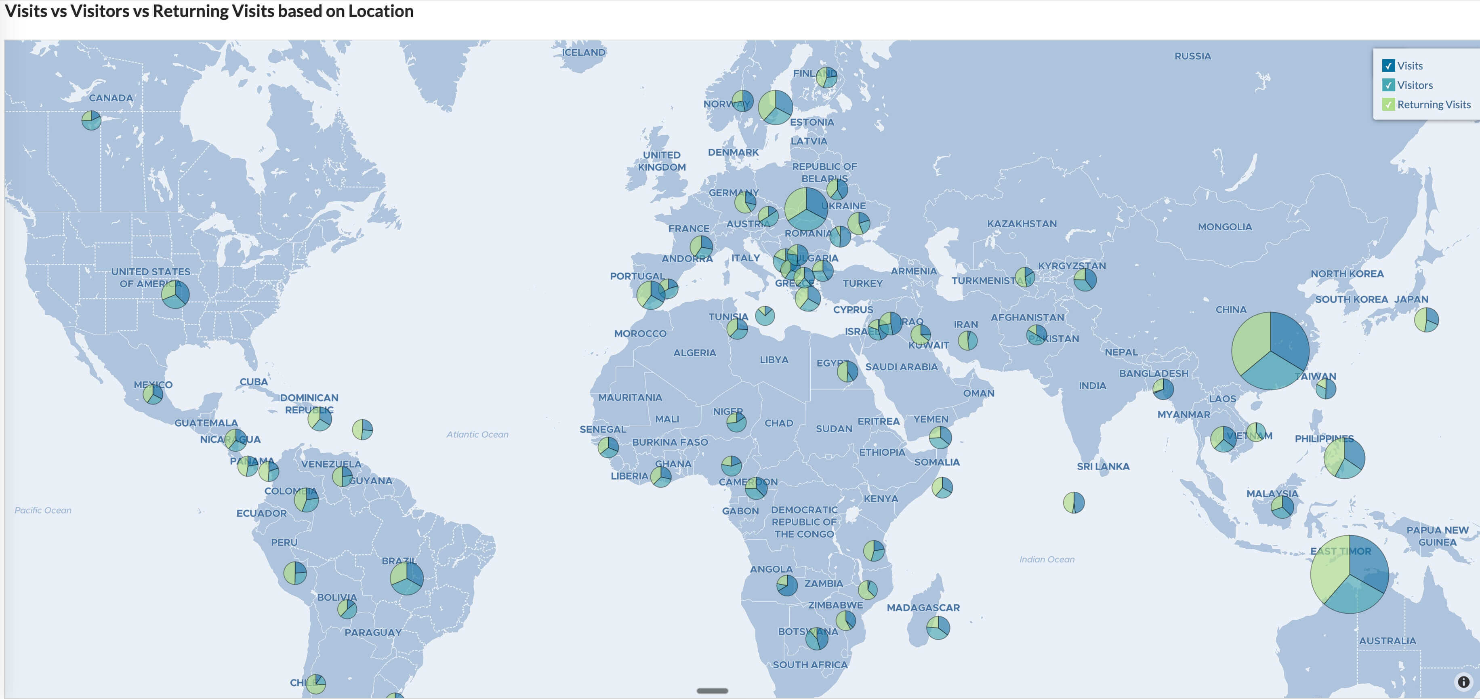Click the pie chart over Botswana
1480x699 pixels.
click(817, 639)
